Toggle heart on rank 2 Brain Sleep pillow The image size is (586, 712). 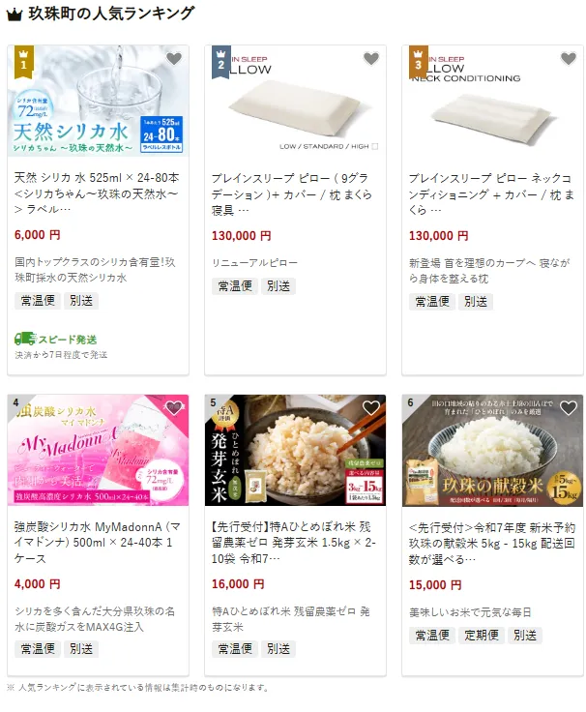pyautogui.click(x=371, y=59)
